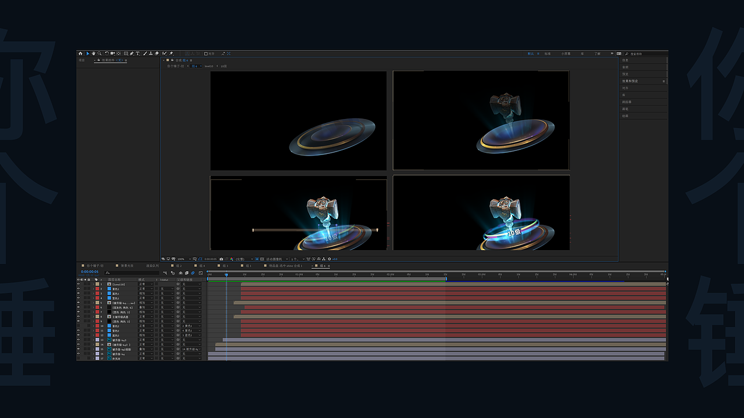Open the blend mode dropdown for layer 1
This screenshot has height=418, width=744.
point(145,284)
